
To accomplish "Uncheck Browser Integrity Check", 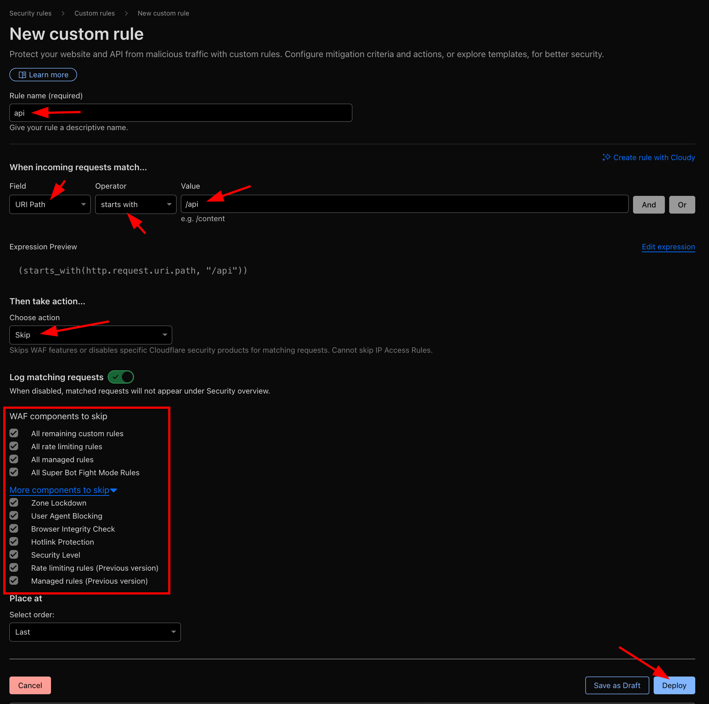I will (14, 528).
